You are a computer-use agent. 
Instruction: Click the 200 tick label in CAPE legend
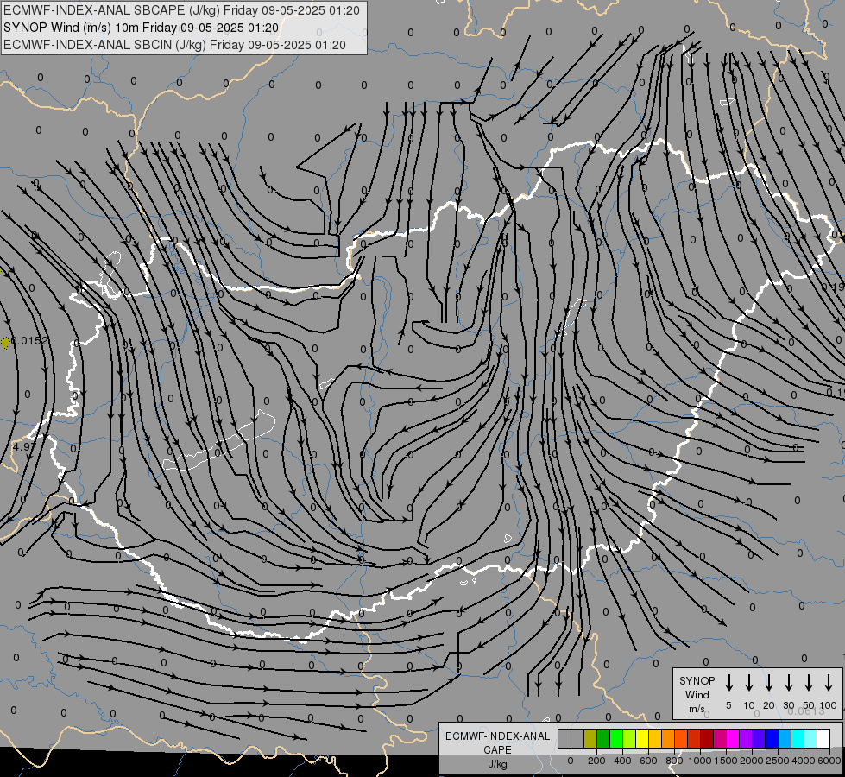point(596,761)
